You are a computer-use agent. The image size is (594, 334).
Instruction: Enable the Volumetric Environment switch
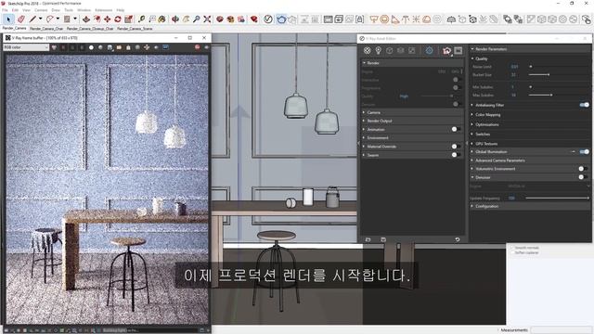point(583,169)
